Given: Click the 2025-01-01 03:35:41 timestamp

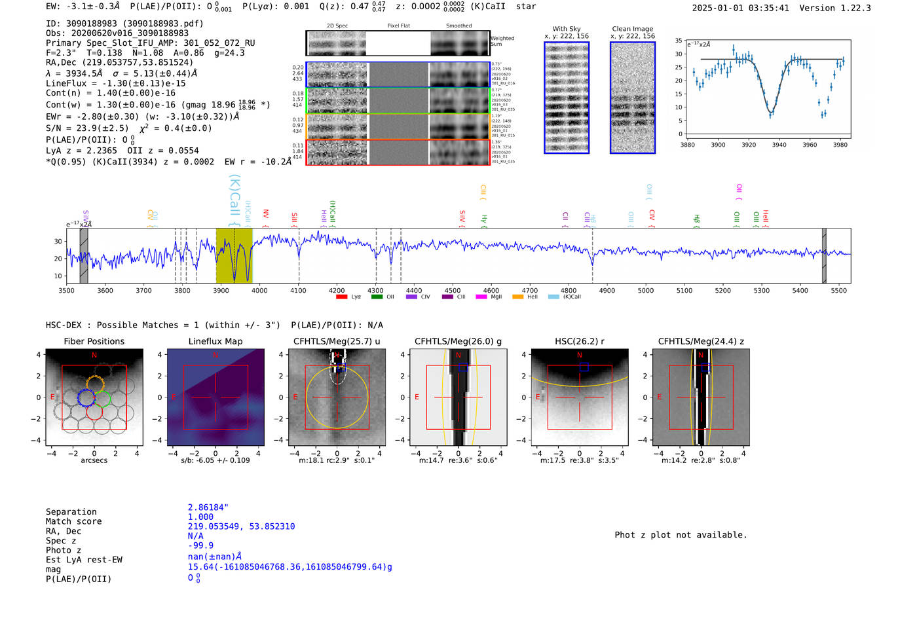Looking at the screenshot, I should [741, 8].
